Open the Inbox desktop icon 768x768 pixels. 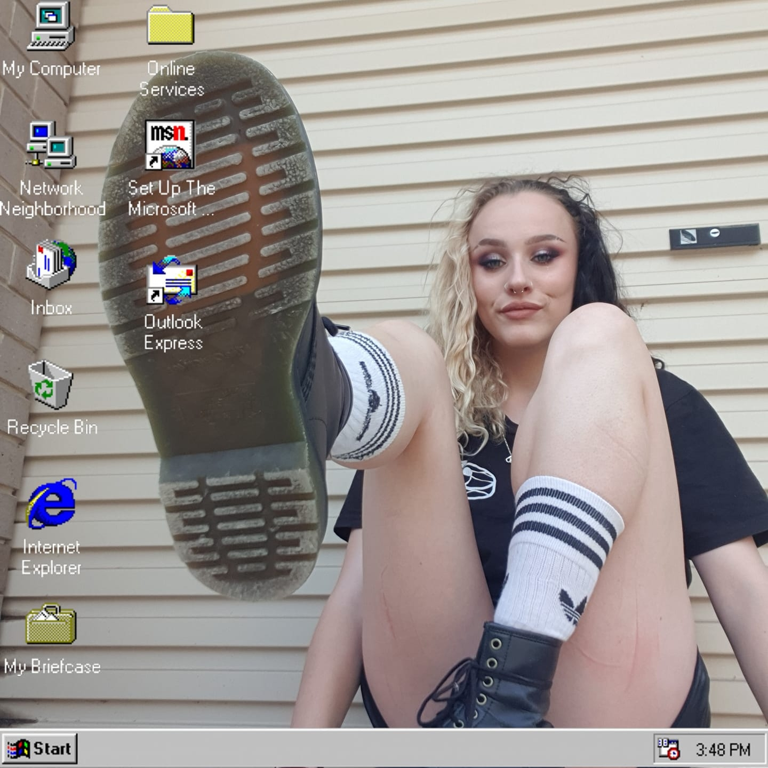pos(51,265)
